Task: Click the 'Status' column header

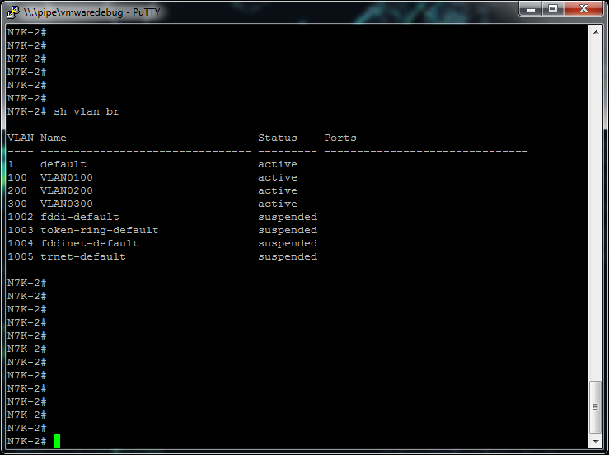Action: (x=278, y=138)
